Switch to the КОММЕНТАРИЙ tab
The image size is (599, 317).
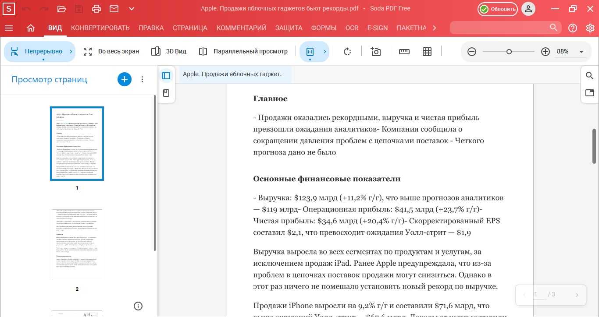241,28
